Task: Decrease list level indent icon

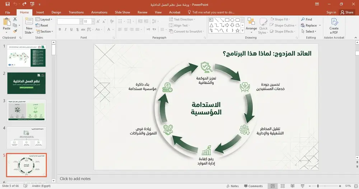Action: [x=140, y=21]
